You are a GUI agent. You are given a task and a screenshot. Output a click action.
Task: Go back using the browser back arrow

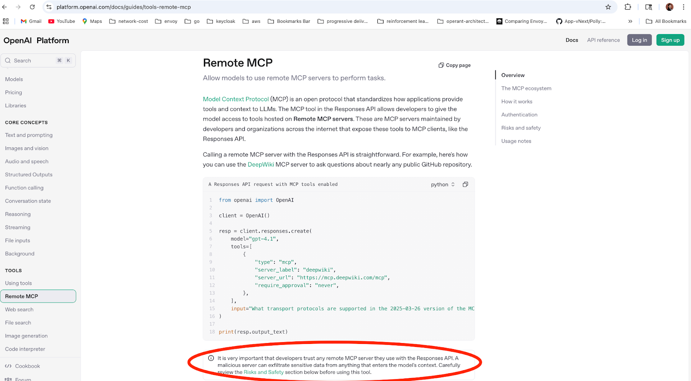pos(5,7)
